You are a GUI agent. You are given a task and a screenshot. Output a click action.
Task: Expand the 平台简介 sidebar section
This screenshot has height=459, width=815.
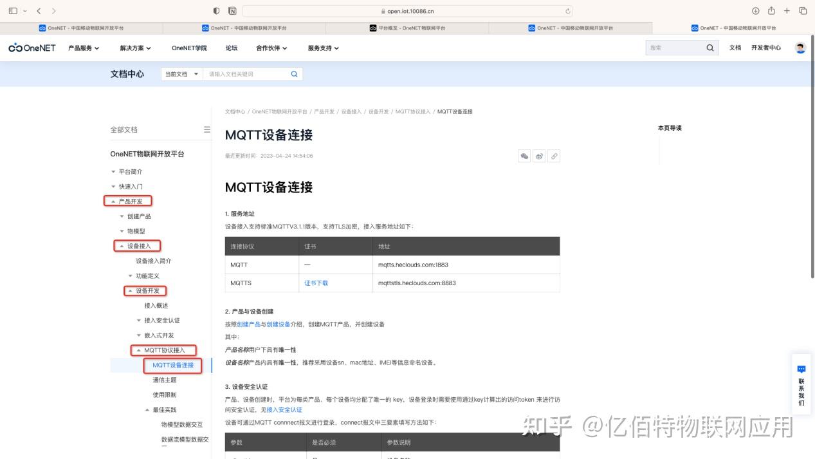(x=130, y=171)
